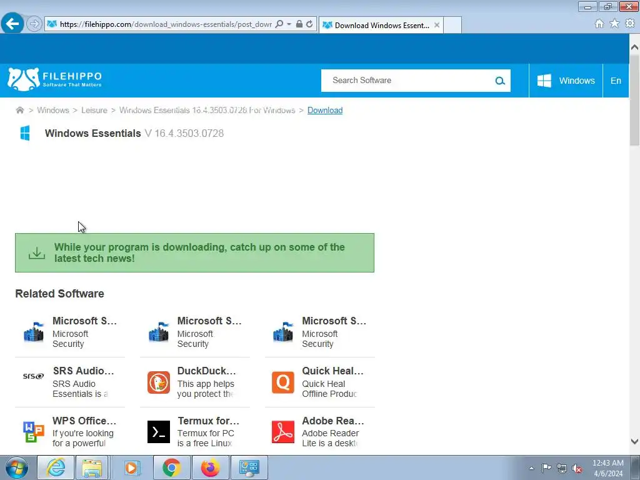Open the Termux for... software title
Screen dimensions: 640x480
point(209,421)
